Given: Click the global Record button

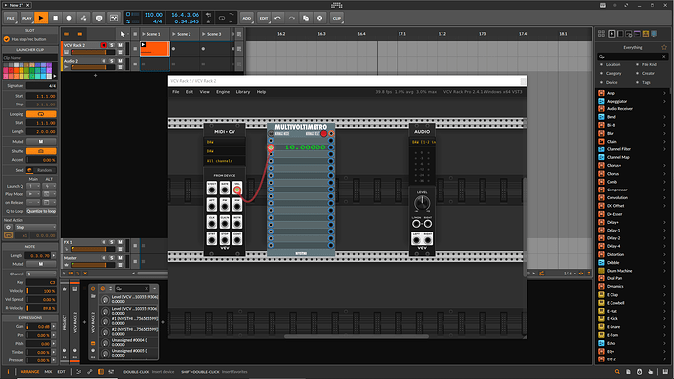Looking at the screenshot, I should tap(69, 18).
